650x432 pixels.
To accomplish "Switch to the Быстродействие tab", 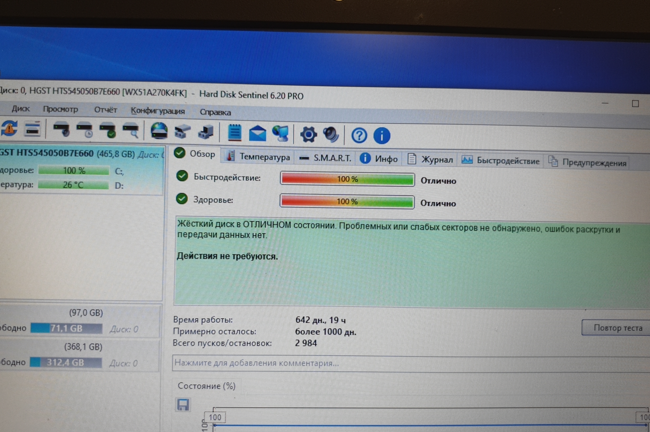I will 501,161.
